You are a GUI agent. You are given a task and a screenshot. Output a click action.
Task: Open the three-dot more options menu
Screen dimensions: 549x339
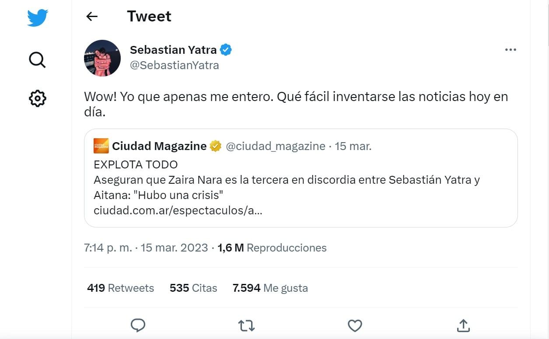point(510,49)
